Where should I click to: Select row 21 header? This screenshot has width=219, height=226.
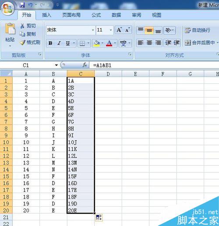6,217
